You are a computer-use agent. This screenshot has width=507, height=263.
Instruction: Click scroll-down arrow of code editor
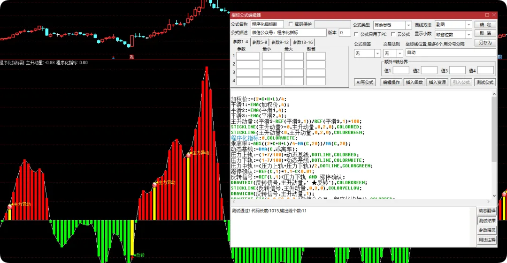tap(494, 196)
